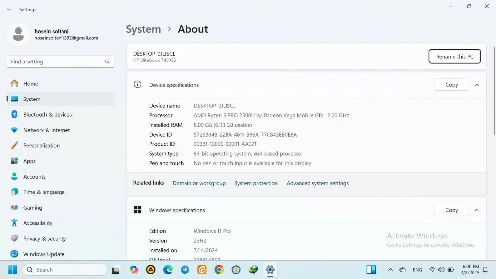
Task: Go to the Home settings page
Action: tap(30, 84)
